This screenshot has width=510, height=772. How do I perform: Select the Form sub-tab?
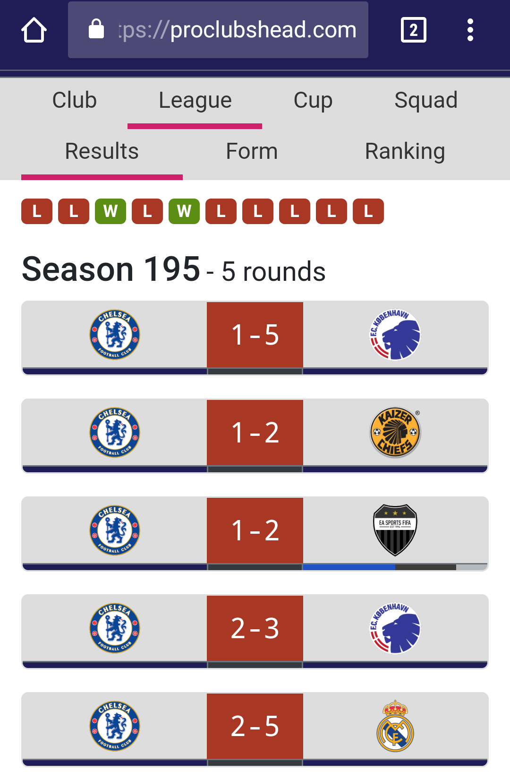click(x=252, y=151)
